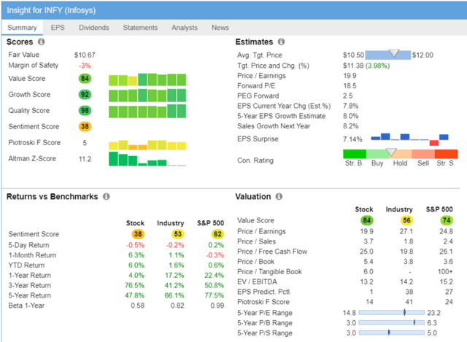Click the Forward P/E value 18.5
This screenshot has height=342, width=467.
tap(350, 86)
